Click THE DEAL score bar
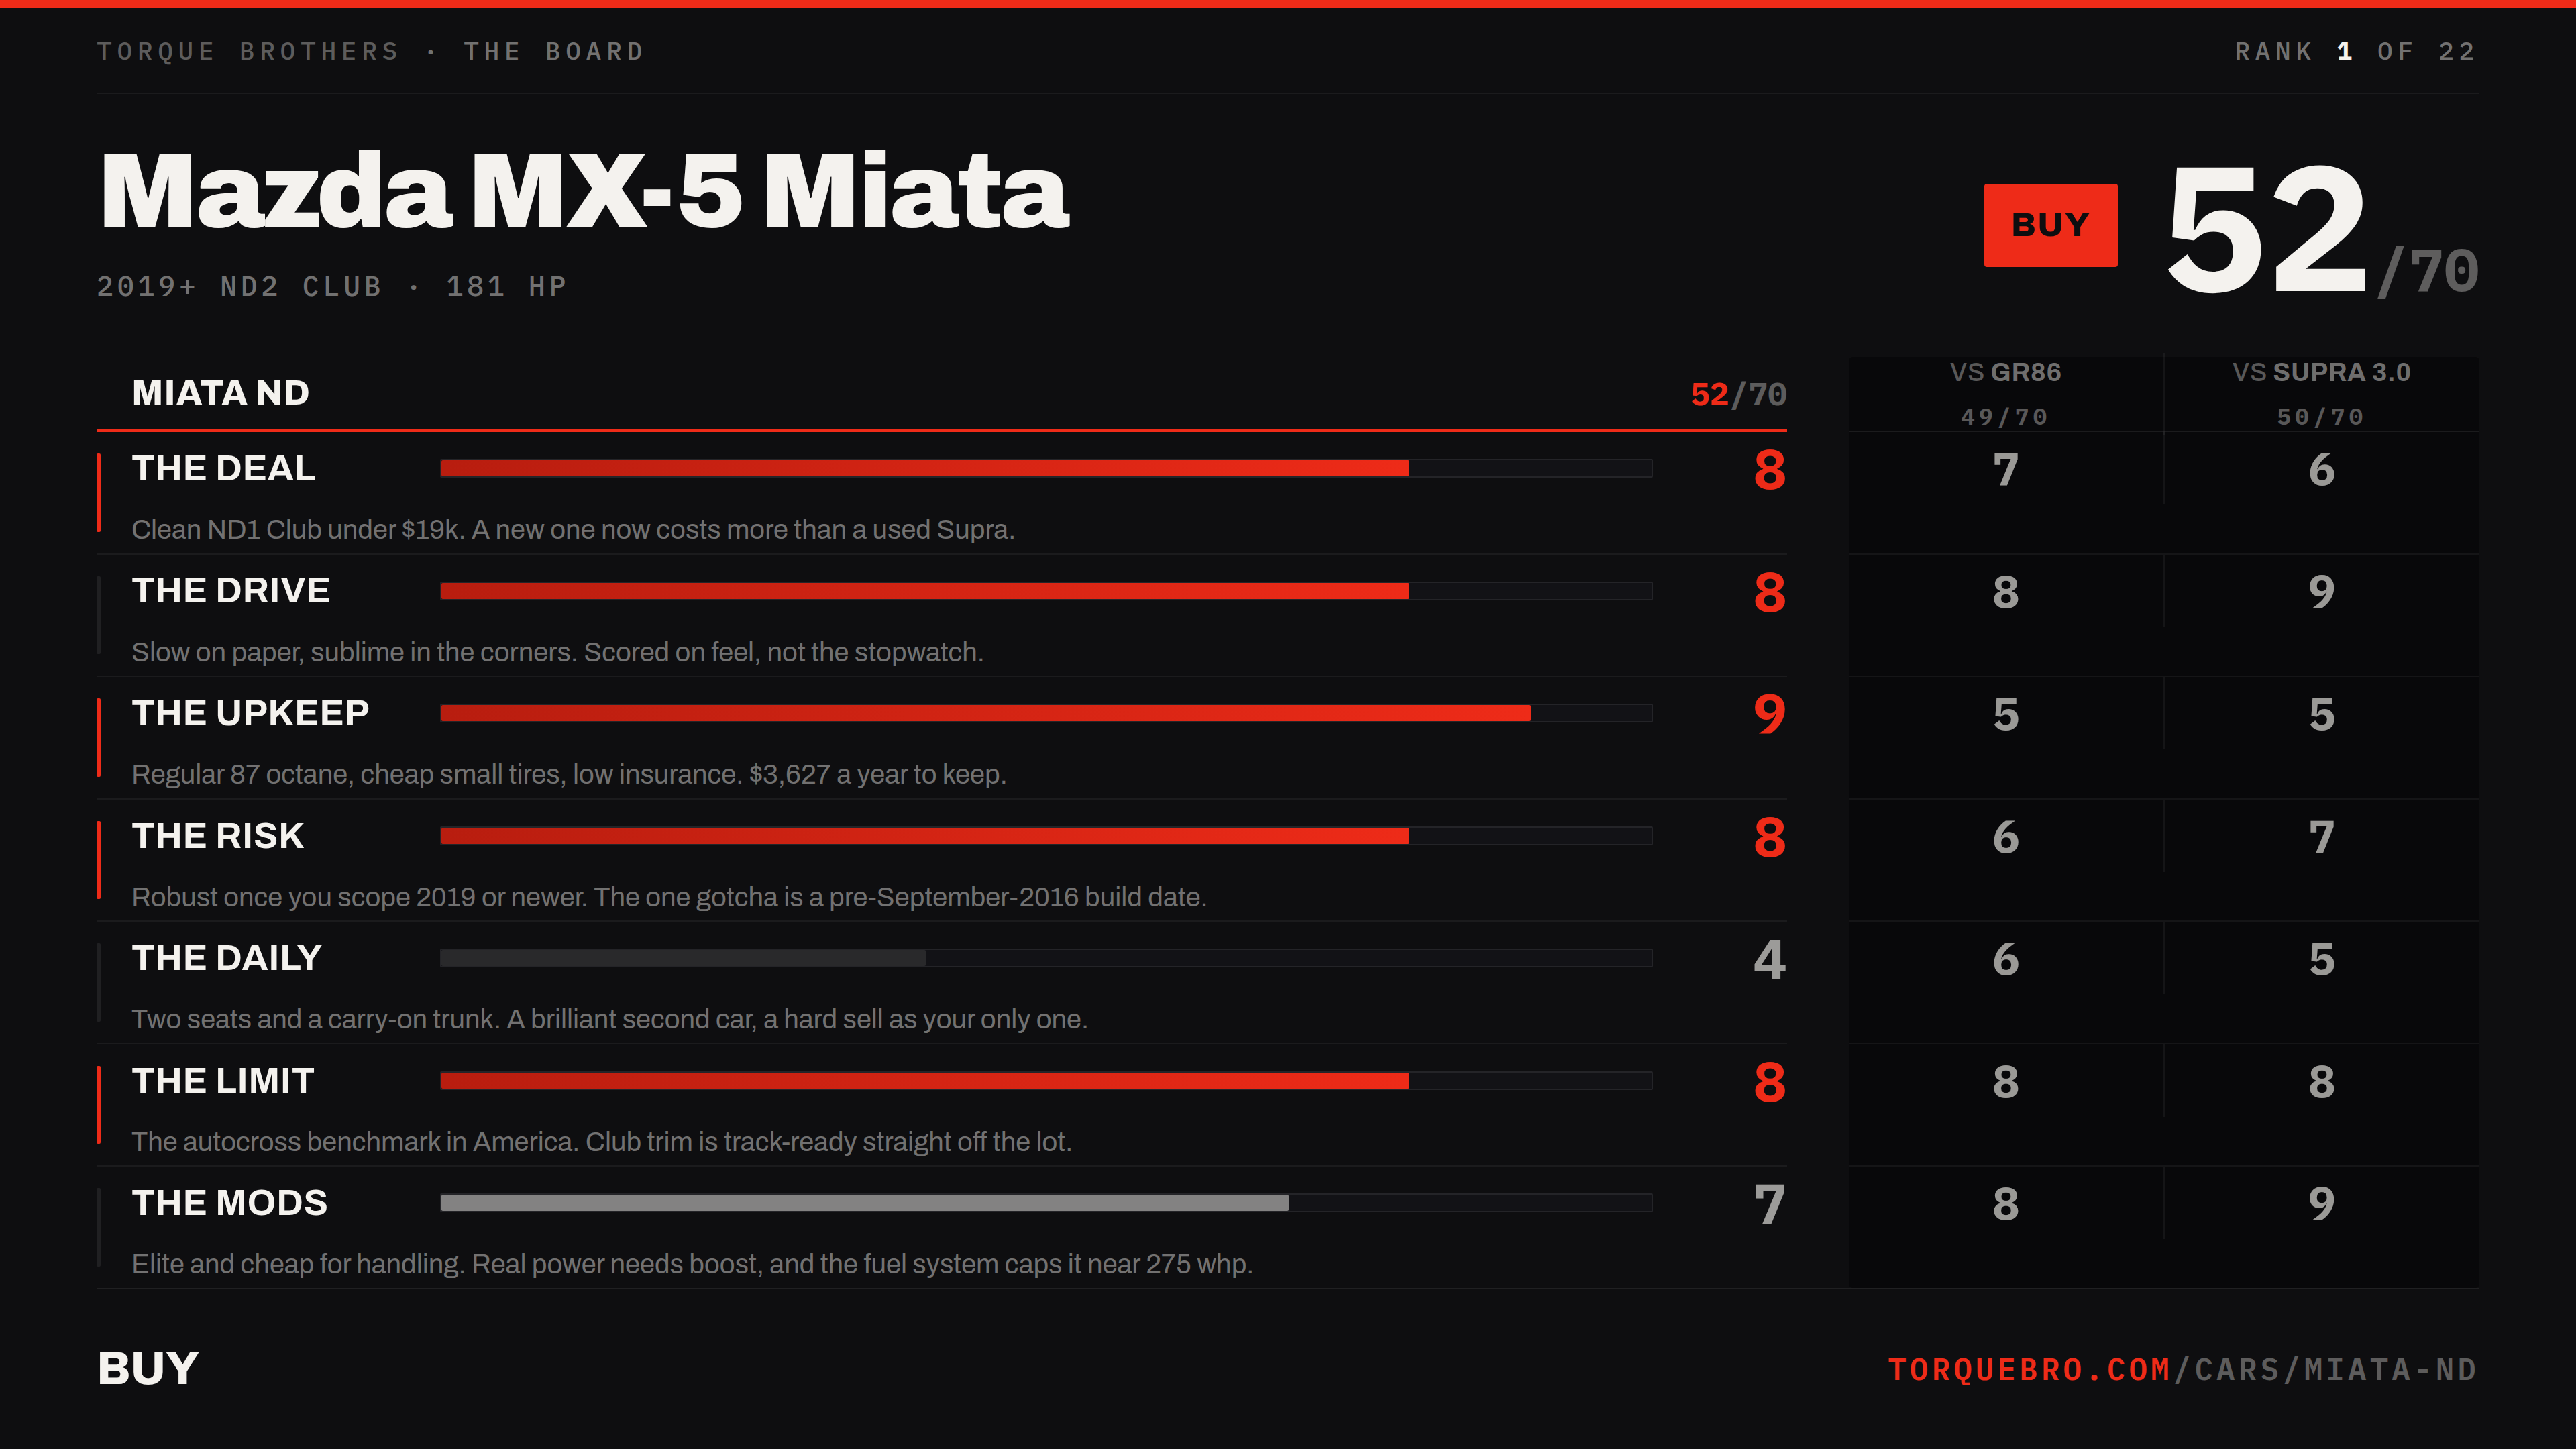The width and height of the screenshot is (2576, 1449). (x=1046, y=468)
